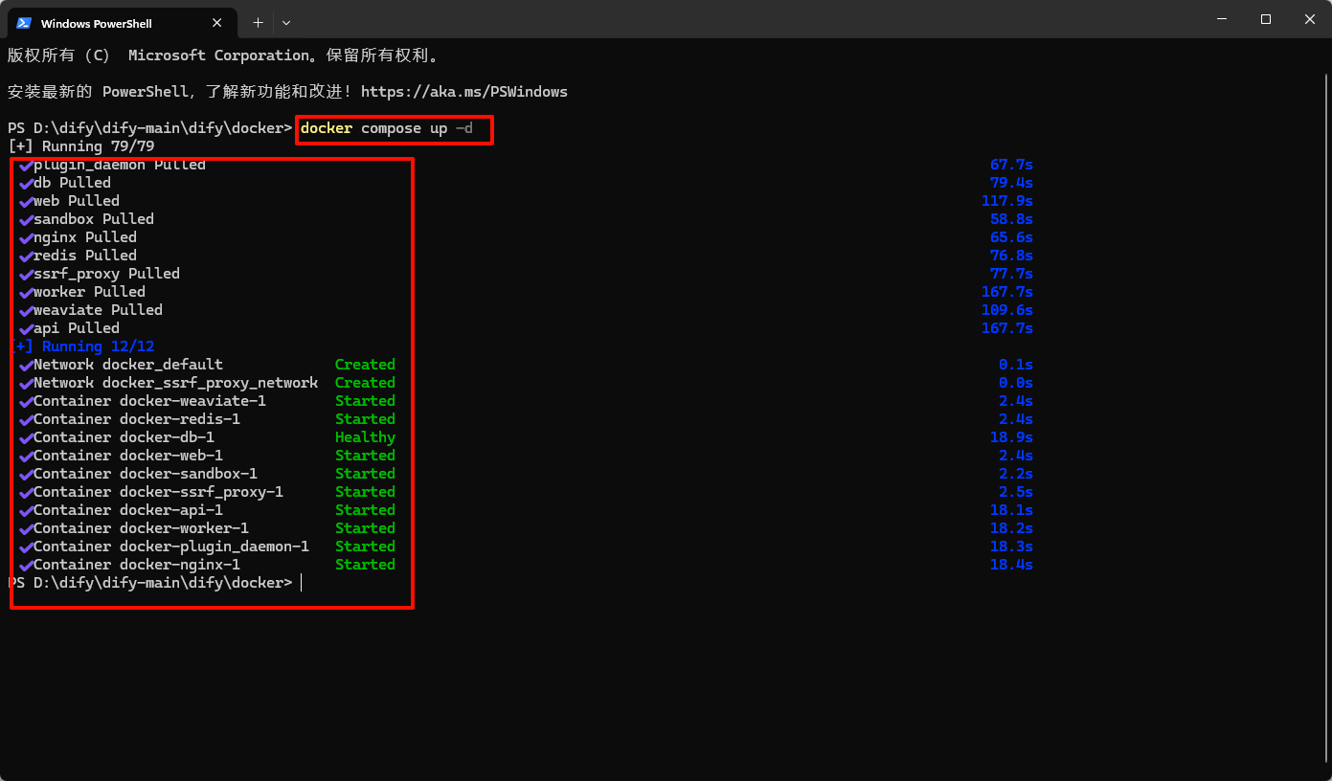The image size is (1332, 781).
Task: Click 'Container docker-nginx-1' text
Action: [x=137, y=565]
